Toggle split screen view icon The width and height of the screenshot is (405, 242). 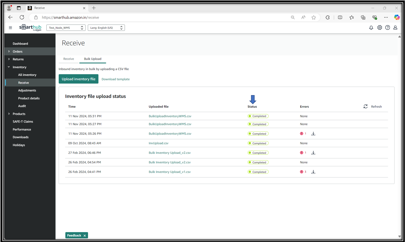[x=340, y=17]
